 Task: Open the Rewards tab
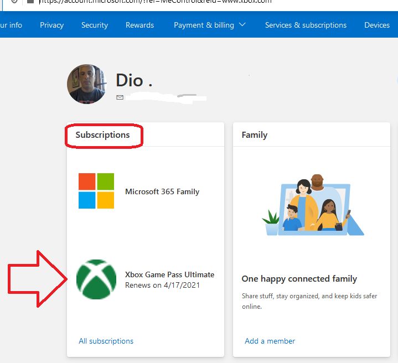coord(140,25)
